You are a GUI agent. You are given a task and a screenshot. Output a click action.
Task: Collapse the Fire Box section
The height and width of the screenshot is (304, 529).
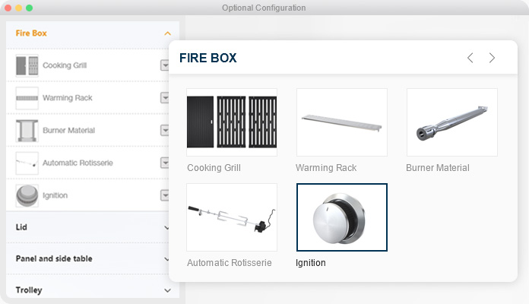pyautogui.click(x=167, y=33)
